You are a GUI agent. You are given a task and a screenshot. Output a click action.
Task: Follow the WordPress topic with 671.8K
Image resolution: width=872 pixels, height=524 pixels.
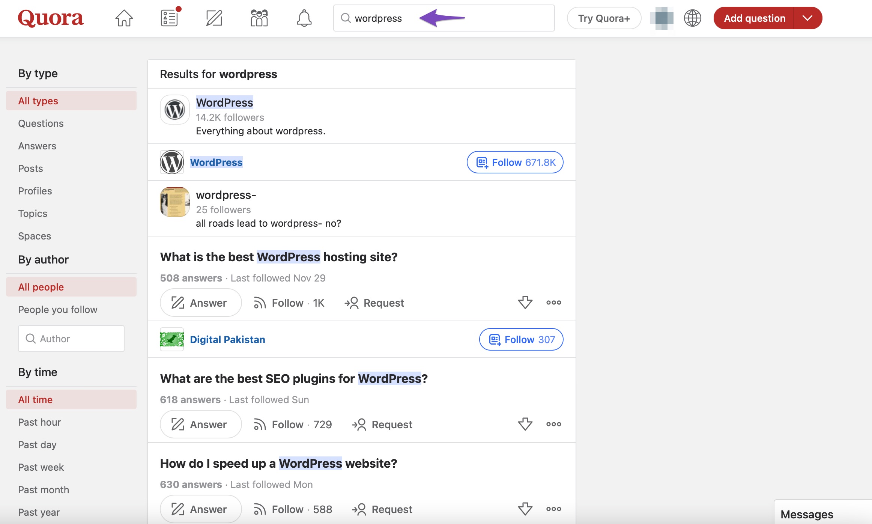click(515, 163)
